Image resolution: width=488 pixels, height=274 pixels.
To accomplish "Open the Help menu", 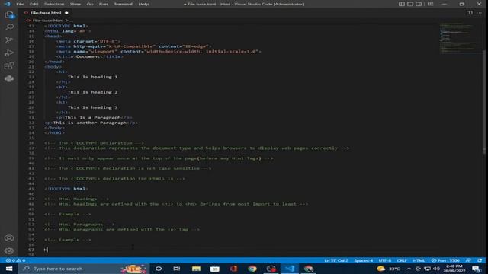I will (143, 4).
